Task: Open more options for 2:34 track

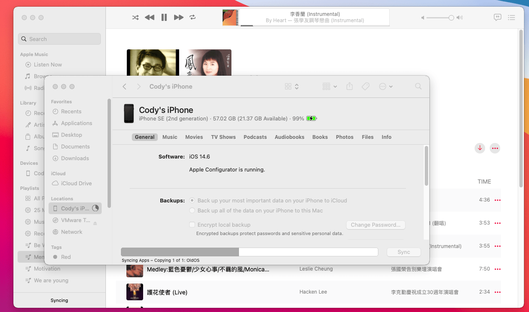Action: click(498, 292)
